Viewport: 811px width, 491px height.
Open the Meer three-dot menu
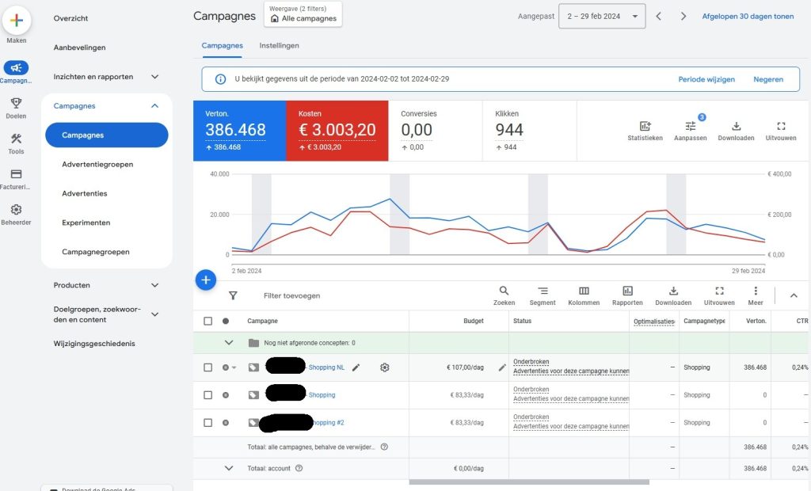(756, 291)
